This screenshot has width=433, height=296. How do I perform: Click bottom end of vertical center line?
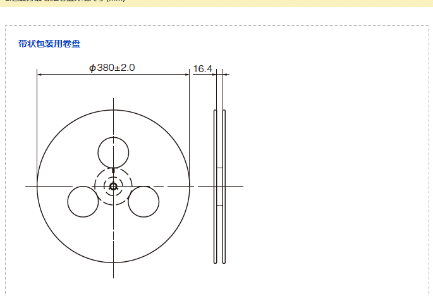point(113,276)
